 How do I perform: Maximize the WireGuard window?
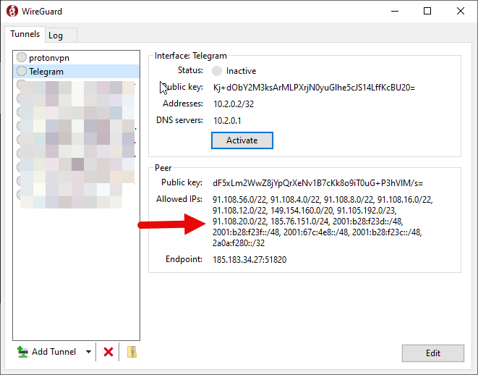pos(427,12)
